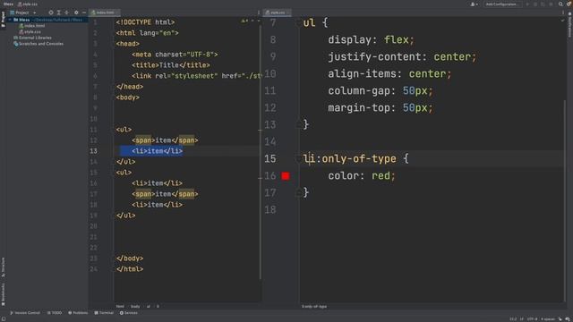The image size is (573, 322).
Task: Click the li:only-of-type breadcrumb below editor
Action: (x=314, y=306)
